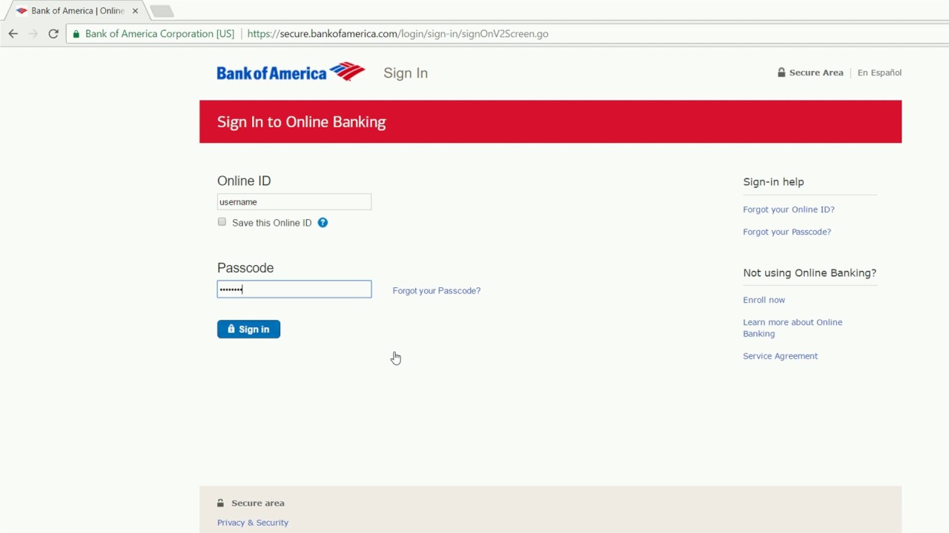Screen dimensions: 949x533
Task: Open Forgot your Passcode link beside field
Action: pyautogui.click(x=437, y=290)
